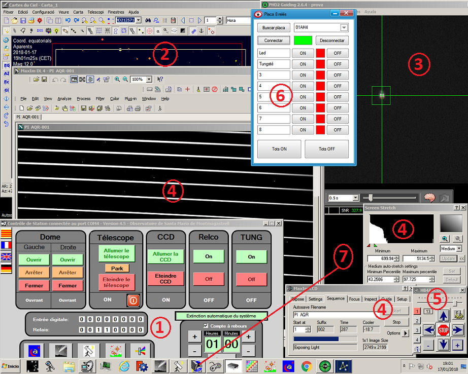Image resolution: width=468 pixels, height=374 pixels.
Task: Click the red power icon under Télescope panel
Action: pos(133,301)
